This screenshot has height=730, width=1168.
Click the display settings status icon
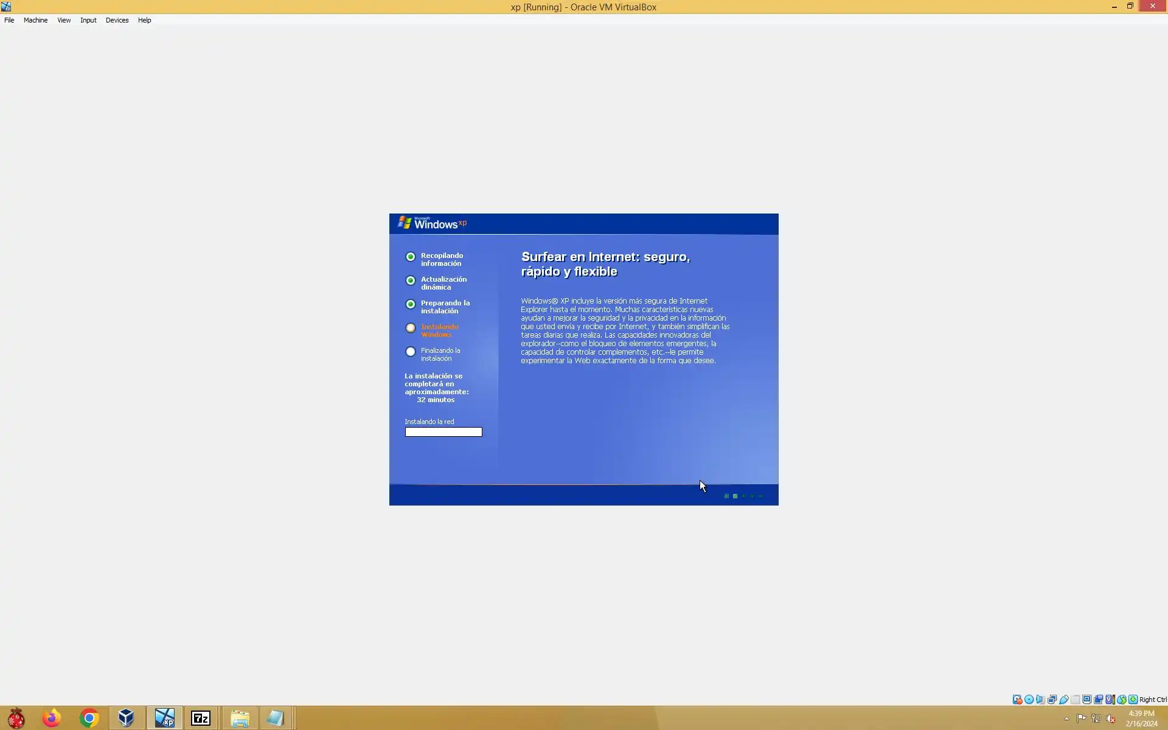point(1086,700)
